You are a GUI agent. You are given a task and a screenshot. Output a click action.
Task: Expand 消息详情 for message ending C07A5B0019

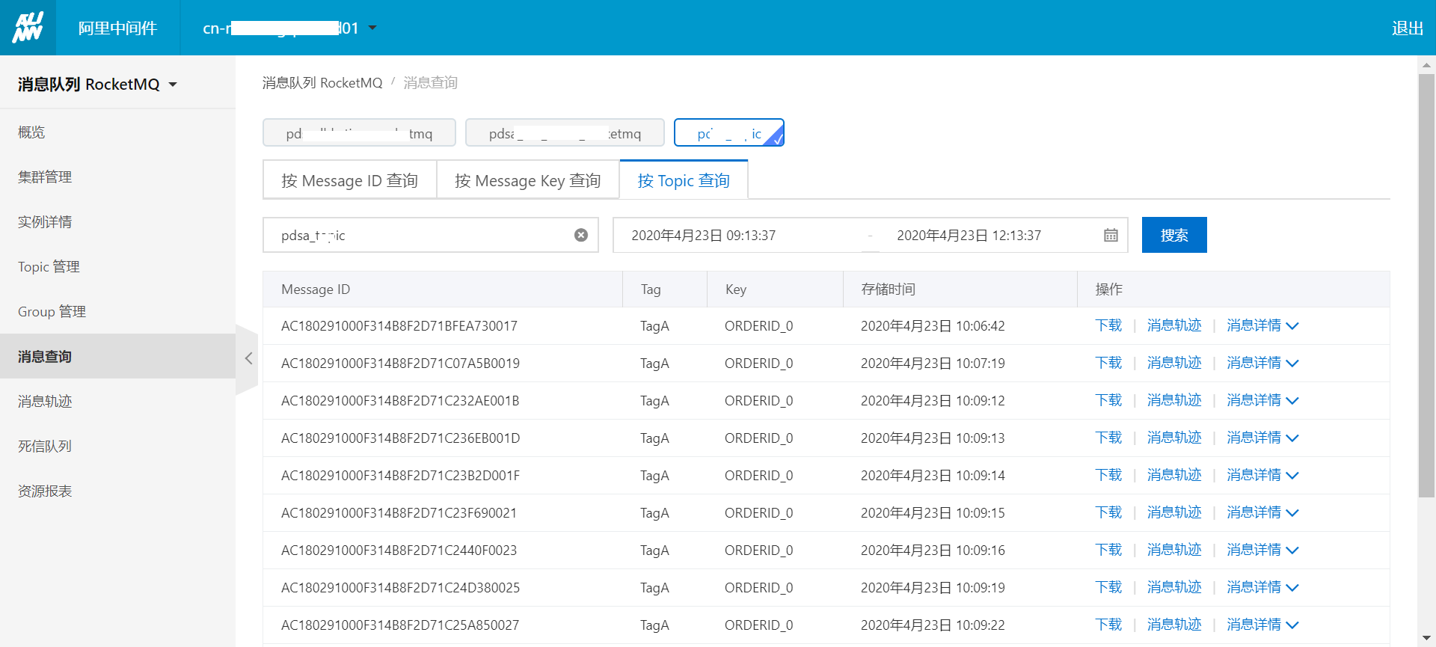(1262, 364)
